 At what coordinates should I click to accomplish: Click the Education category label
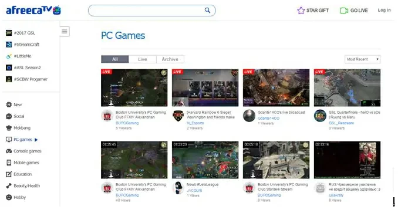pos(22,174)
